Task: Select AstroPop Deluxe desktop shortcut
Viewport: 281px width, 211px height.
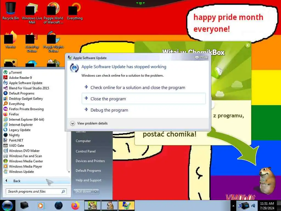Action: pyautogui.click(x=32, y=42)
